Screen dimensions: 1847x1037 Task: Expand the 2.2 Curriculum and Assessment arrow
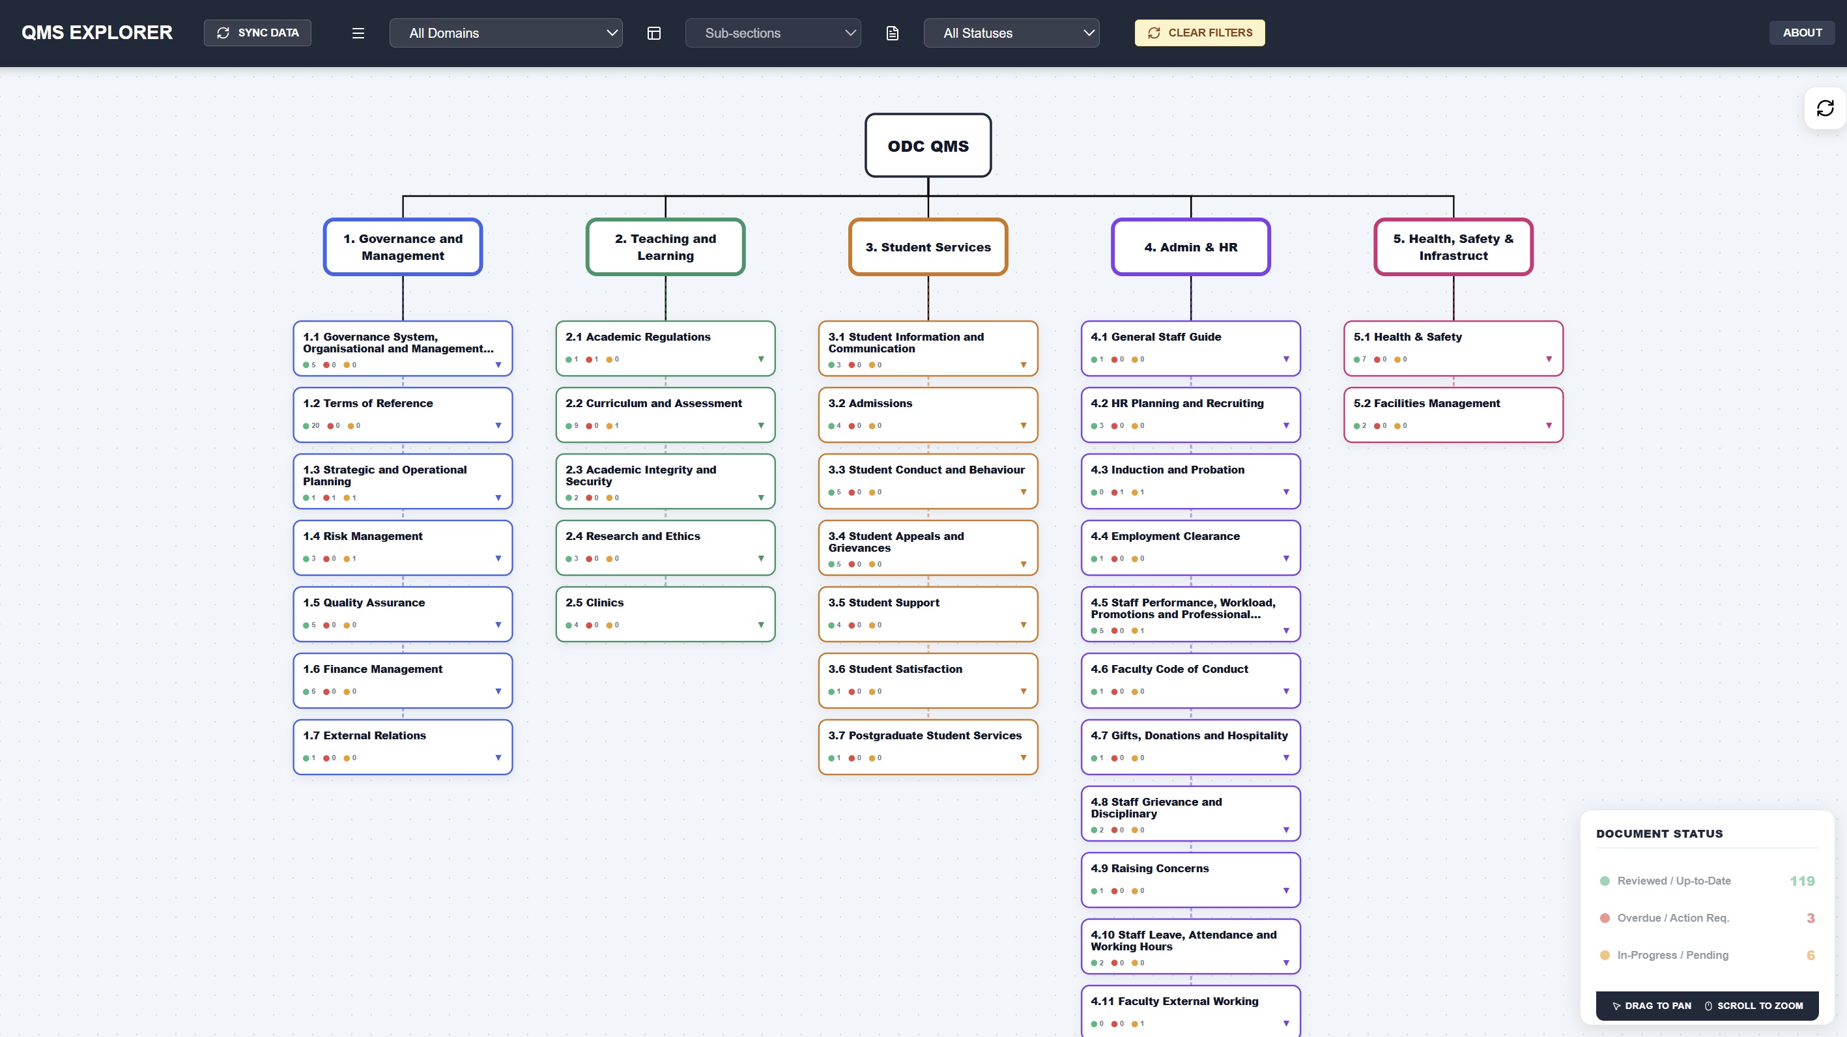[x=761, y=426]
